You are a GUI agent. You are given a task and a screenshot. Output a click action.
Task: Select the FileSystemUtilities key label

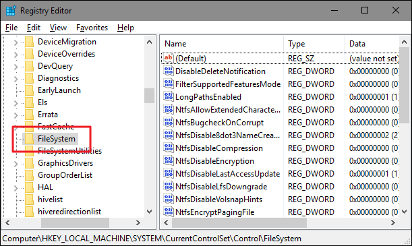69,151
